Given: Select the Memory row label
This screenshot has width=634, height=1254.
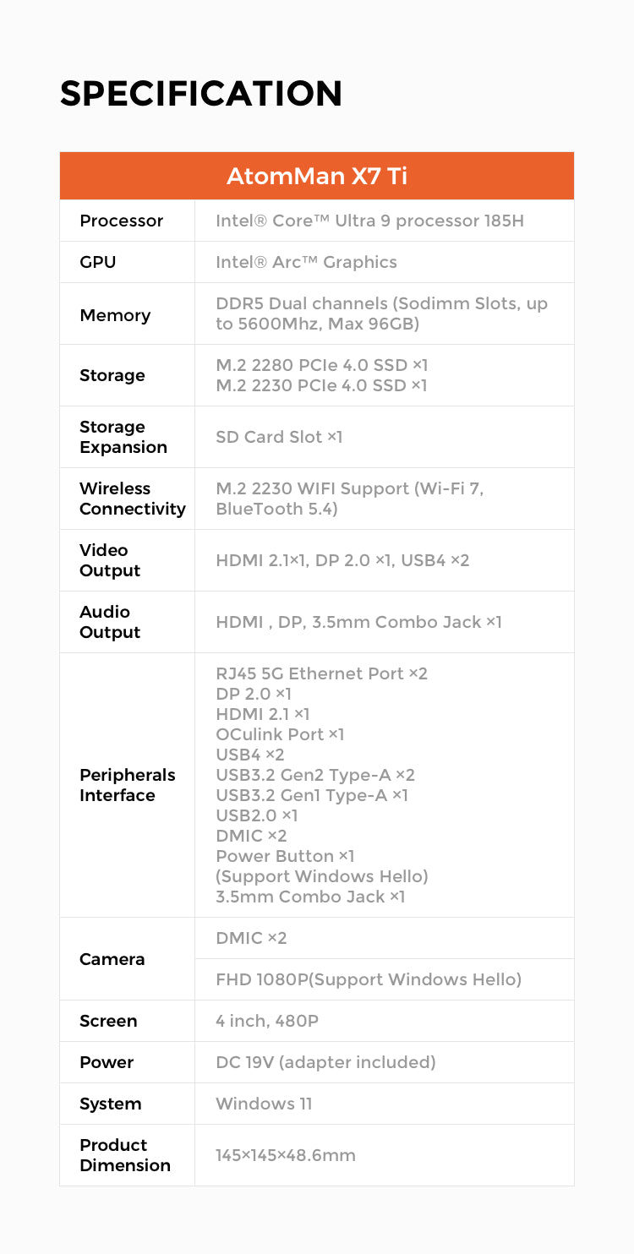Looking at the screenshot, I should point(115,315).
